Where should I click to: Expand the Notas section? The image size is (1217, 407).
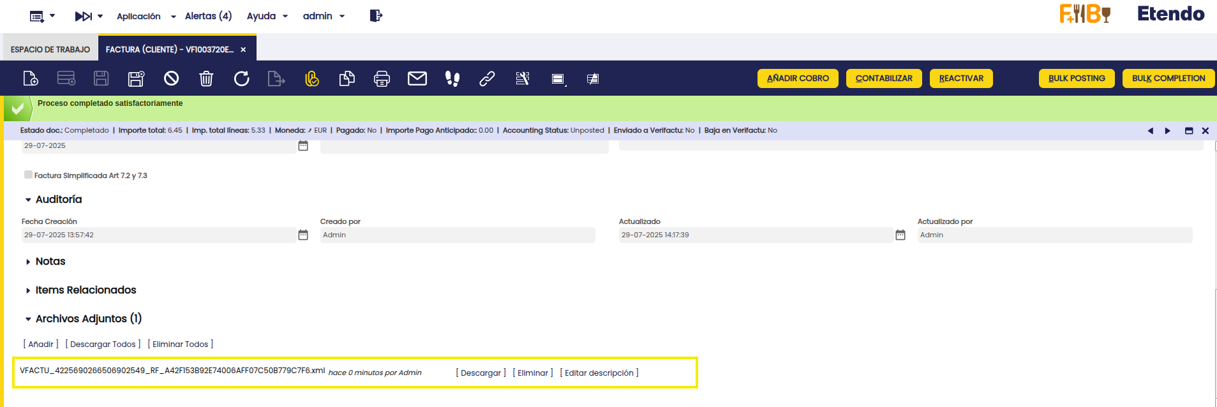point(28,262)
